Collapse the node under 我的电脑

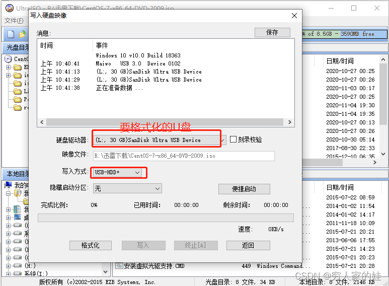[x=8, y=193]
